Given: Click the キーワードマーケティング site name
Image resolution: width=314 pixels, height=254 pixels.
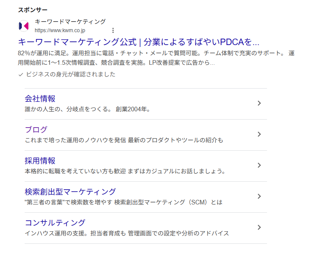Looking at the screenshot, I should coord(70,22).
